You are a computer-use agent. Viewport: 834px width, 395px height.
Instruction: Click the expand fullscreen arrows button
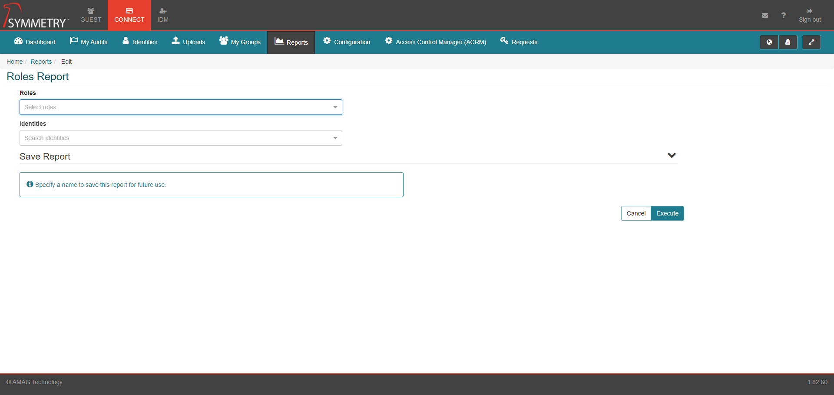click(811, 42)
